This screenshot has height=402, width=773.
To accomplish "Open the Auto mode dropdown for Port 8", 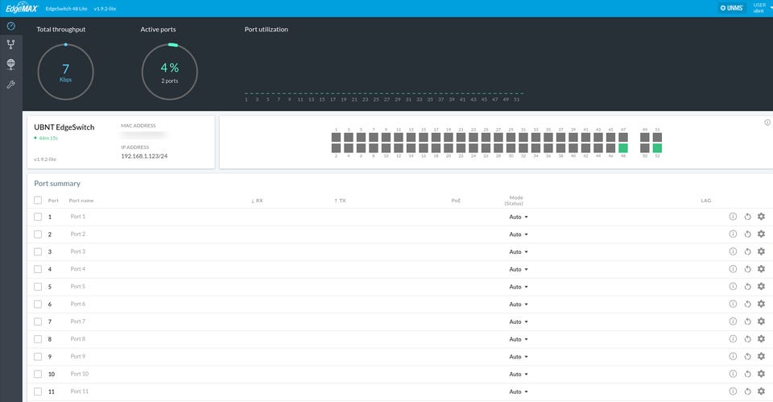I will pos(518,339).
